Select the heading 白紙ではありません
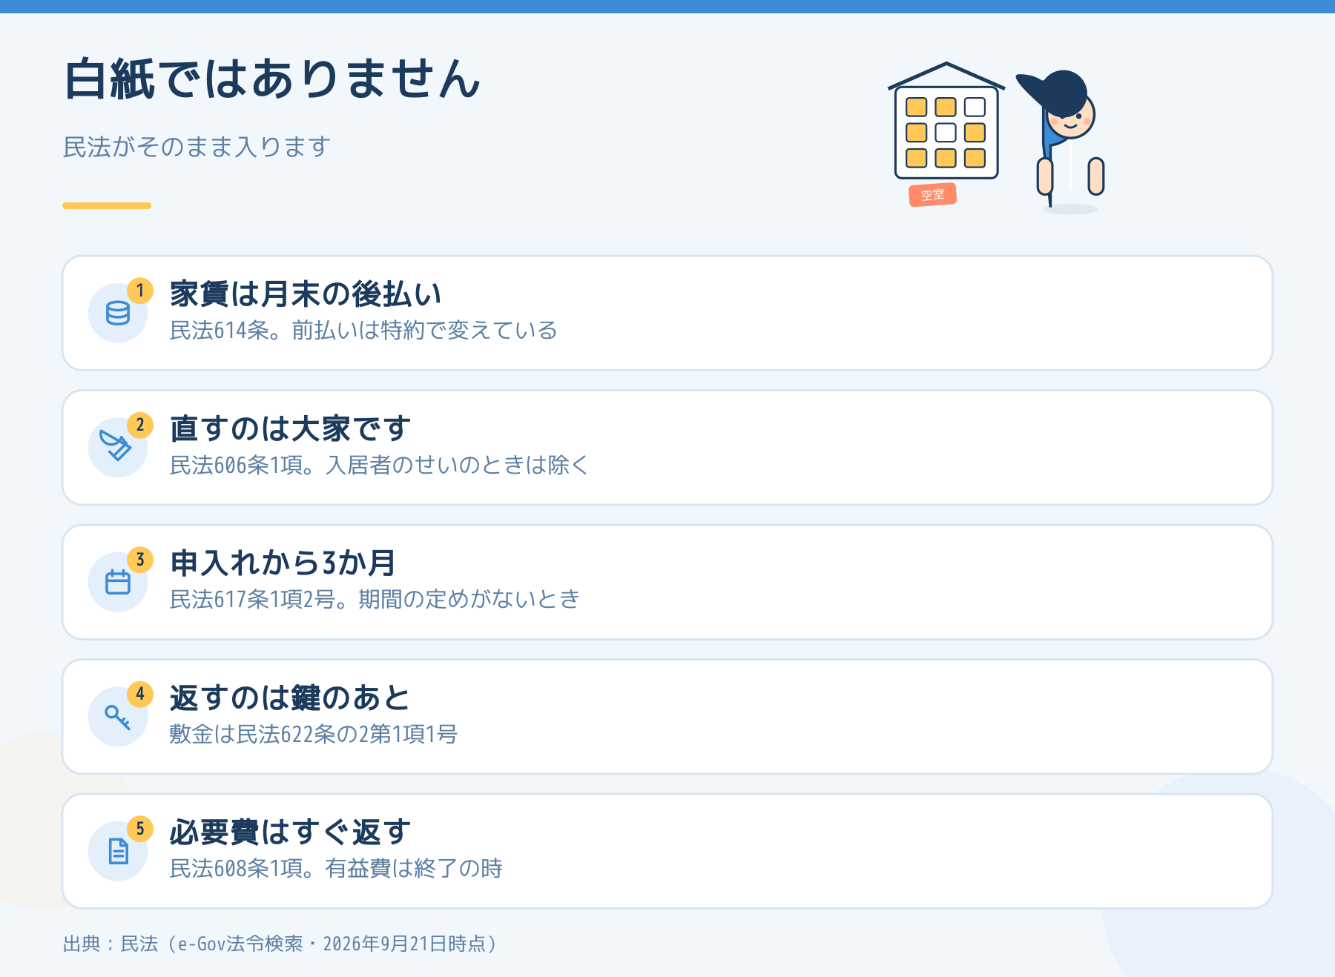 tap(273, 79)
